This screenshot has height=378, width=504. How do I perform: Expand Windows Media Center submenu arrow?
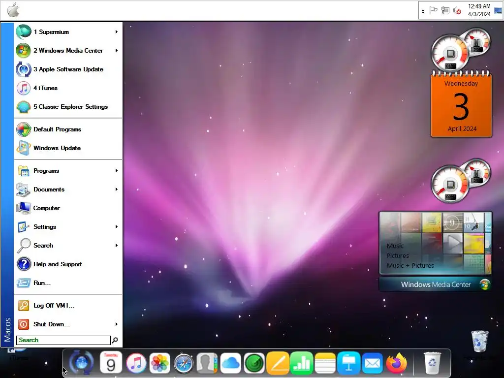pos(116,51)
